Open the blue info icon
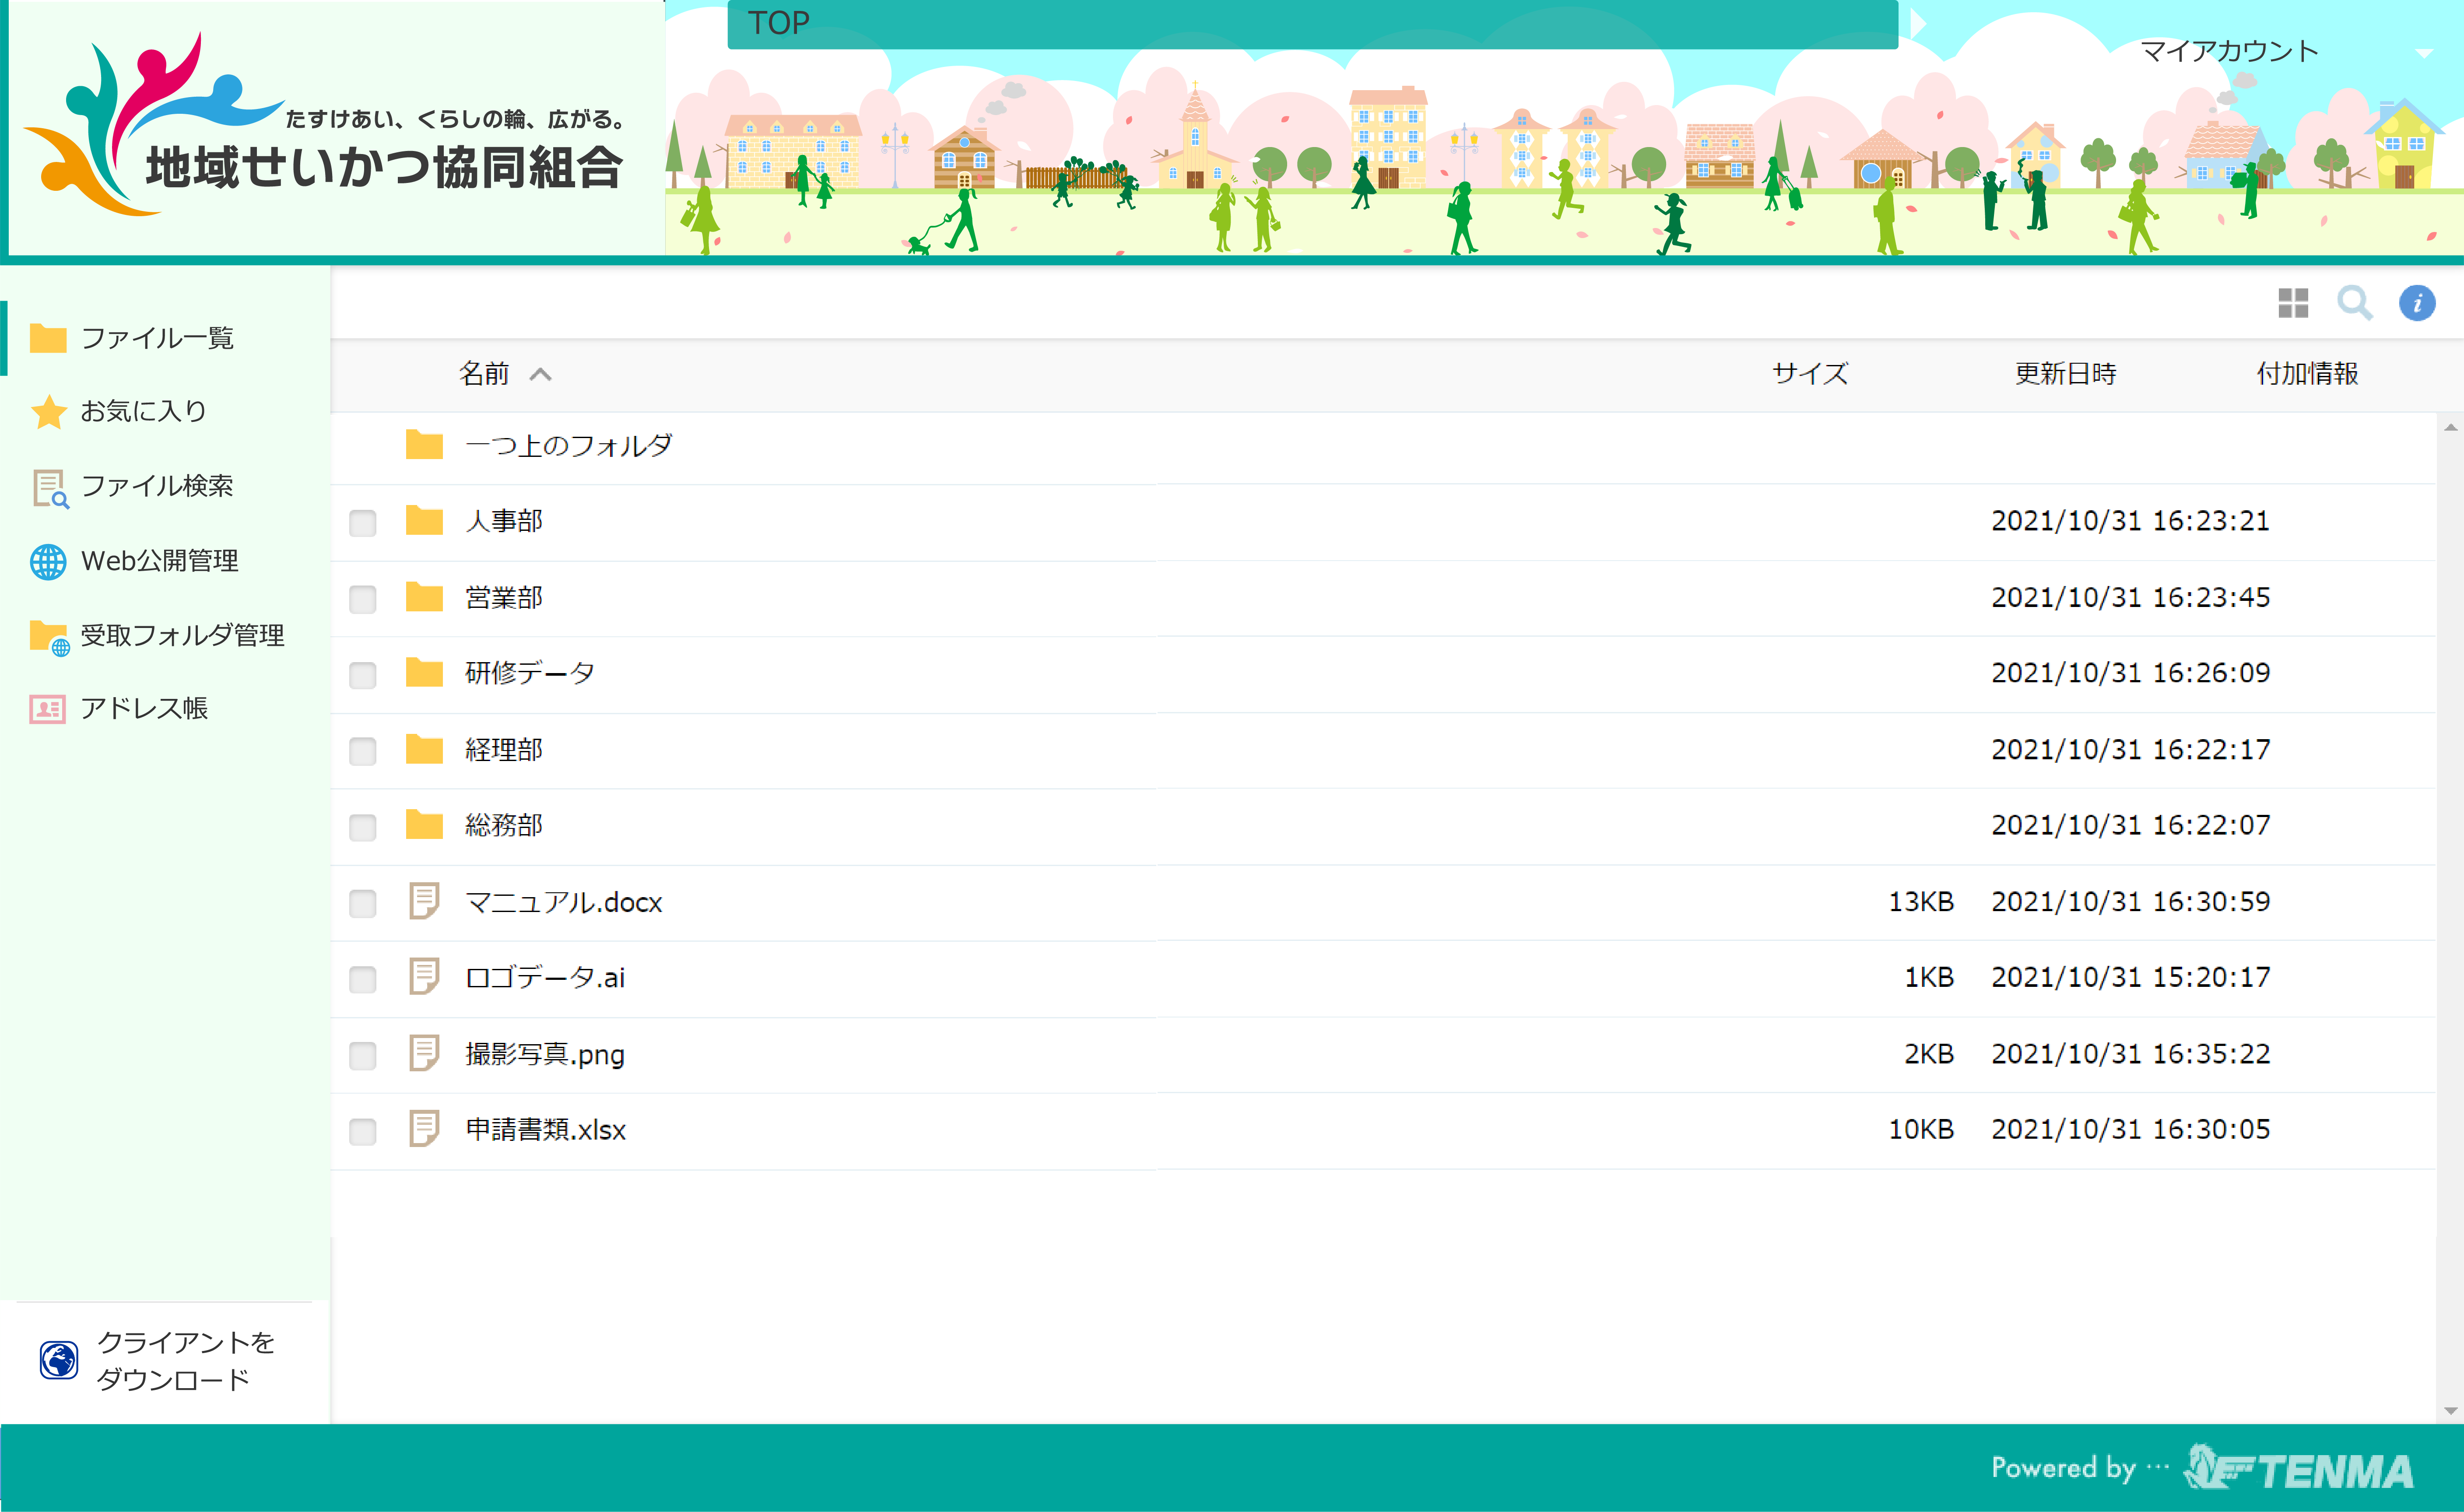Viewport: 2464px width, 1512px height. (x=2417, y=303)
